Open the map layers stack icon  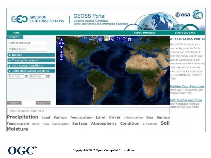130,39
